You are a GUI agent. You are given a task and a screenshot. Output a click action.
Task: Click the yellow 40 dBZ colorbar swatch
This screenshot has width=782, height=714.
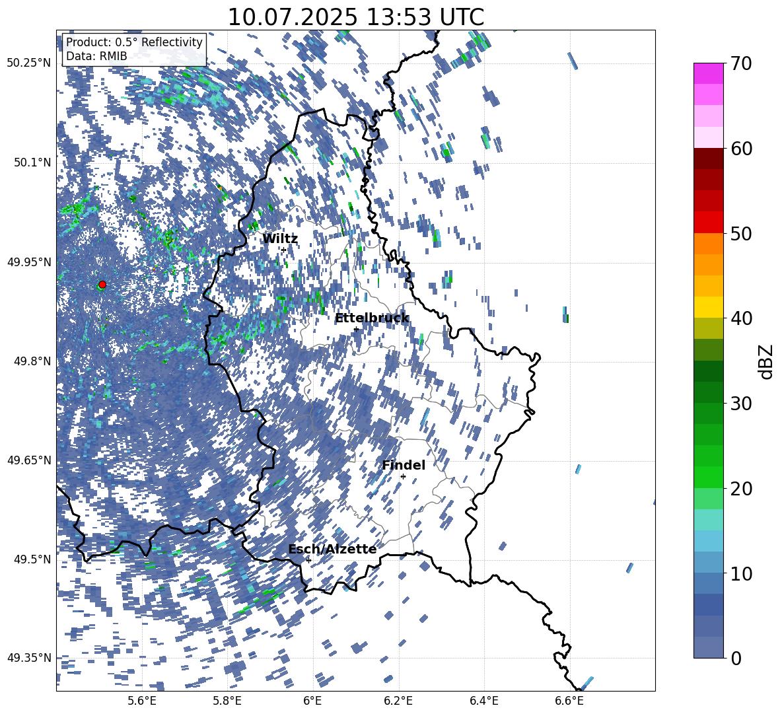708,307
